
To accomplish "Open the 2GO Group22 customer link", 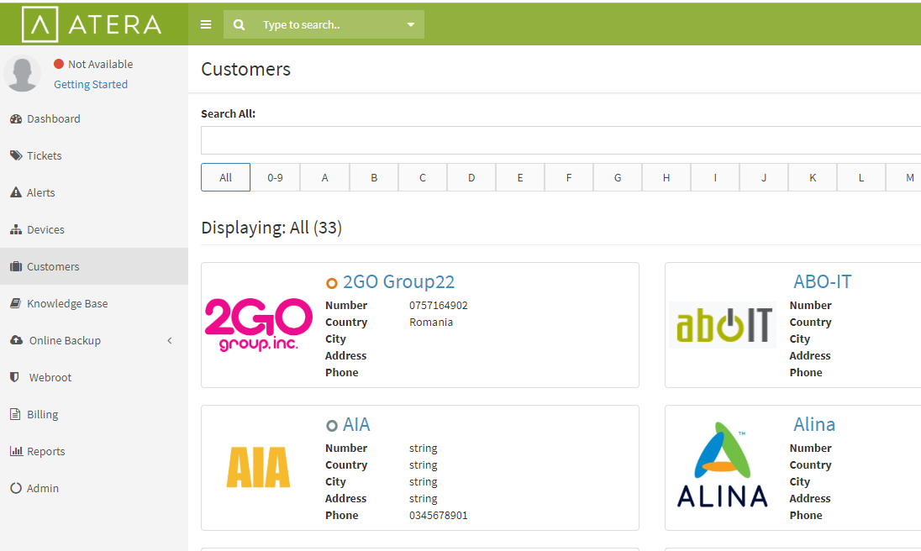I will point(399,281).
